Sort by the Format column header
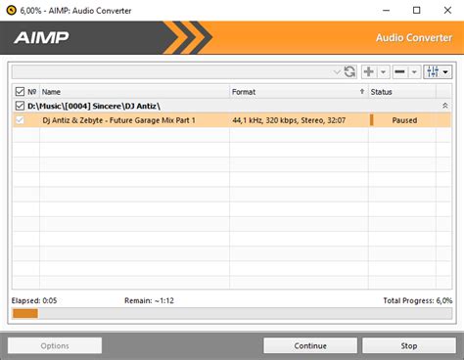This screenshot has width=464, height=360. (299, 92)
